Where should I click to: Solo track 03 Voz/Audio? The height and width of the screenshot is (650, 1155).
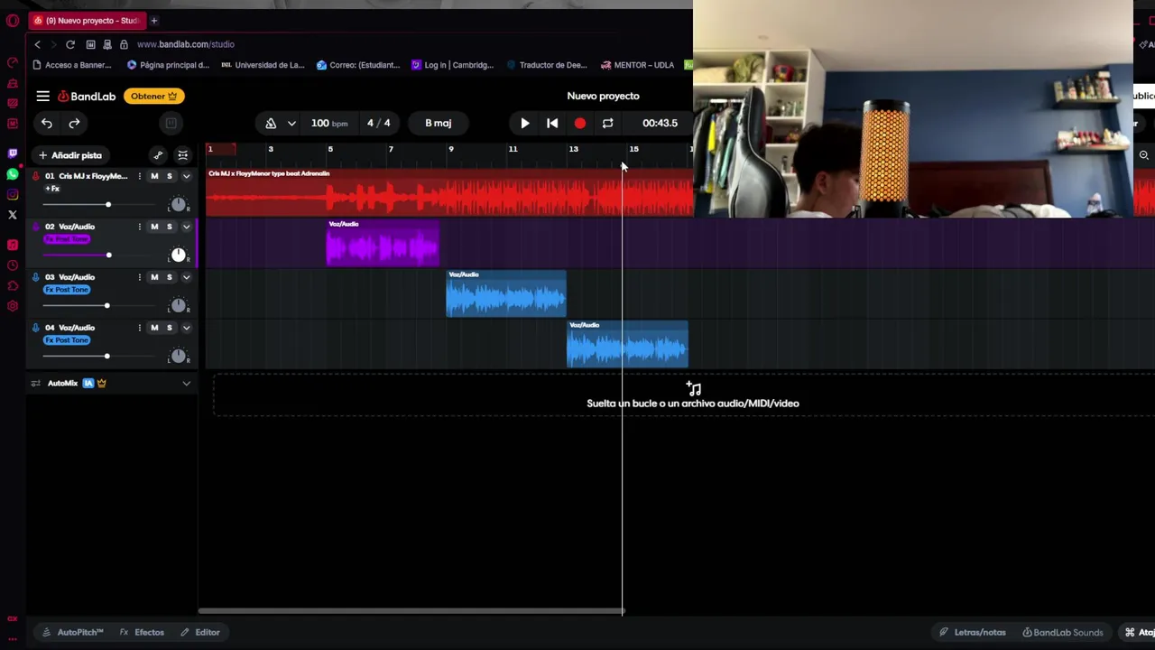[x=169, y=277]
